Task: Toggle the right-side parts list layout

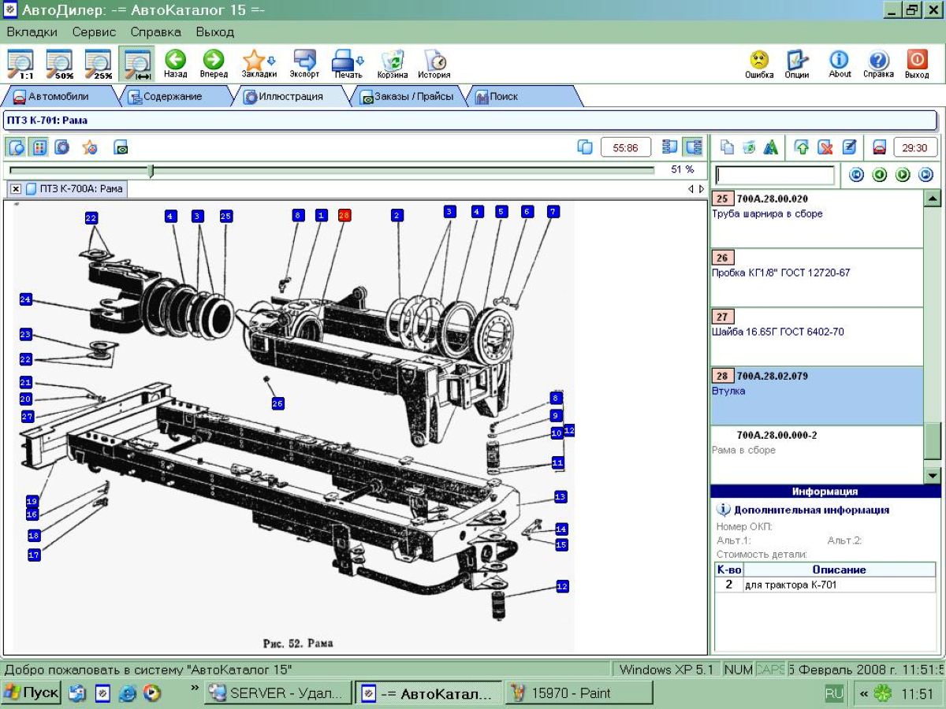Action: 693,147
